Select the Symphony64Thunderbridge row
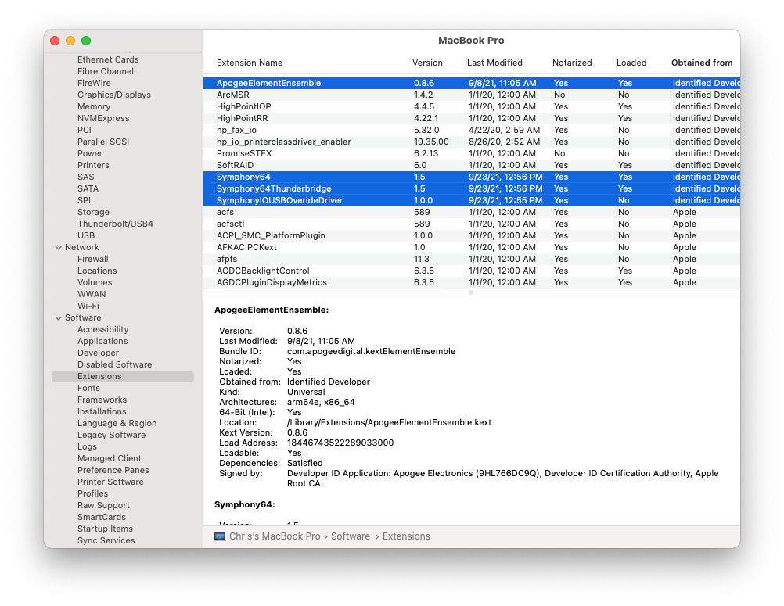The width and height of the screenshot is (784, 606). point(471,189)
